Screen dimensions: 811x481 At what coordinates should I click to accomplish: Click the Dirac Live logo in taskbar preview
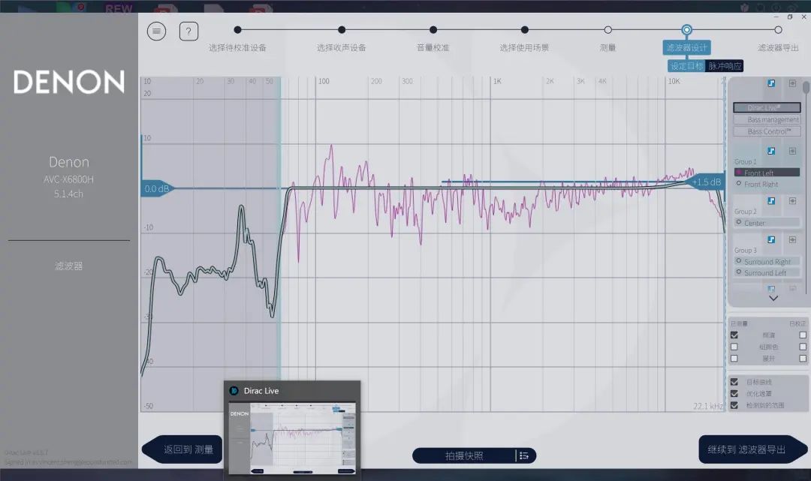234,391
